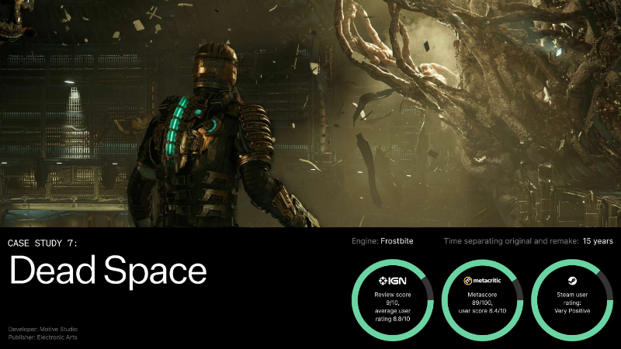Click 'Publisher: Electronic Arts' text

[x=43, y=337]
